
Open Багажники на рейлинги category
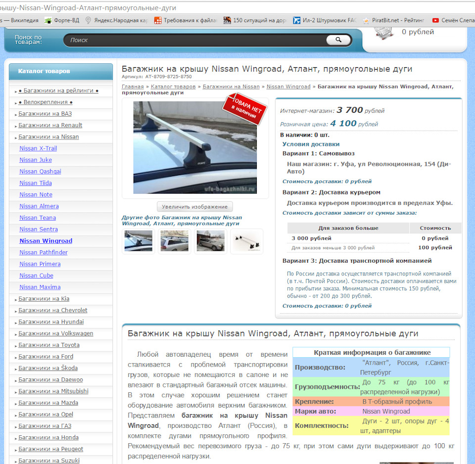click(x=58, y=91)
